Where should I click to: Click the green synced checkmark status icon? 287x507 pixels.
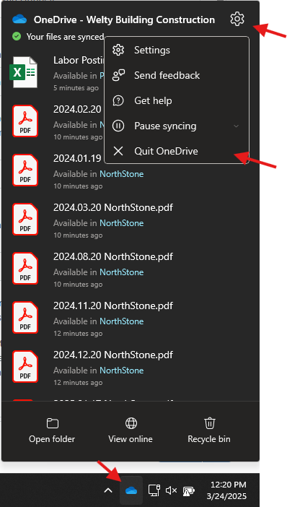pos(17,36)
